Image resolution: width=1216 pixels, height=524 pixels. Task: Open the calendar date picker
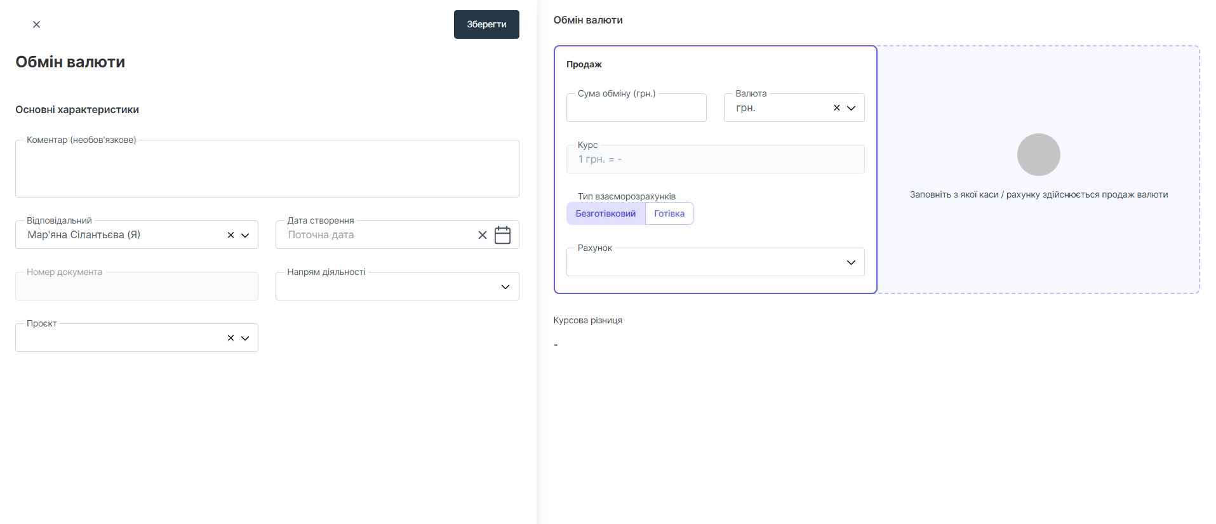click(502, 235)
